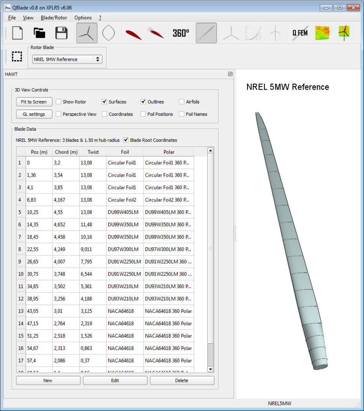Click the panel splitter handle beside blade view

pyautogui.click(x=235, y=233)
